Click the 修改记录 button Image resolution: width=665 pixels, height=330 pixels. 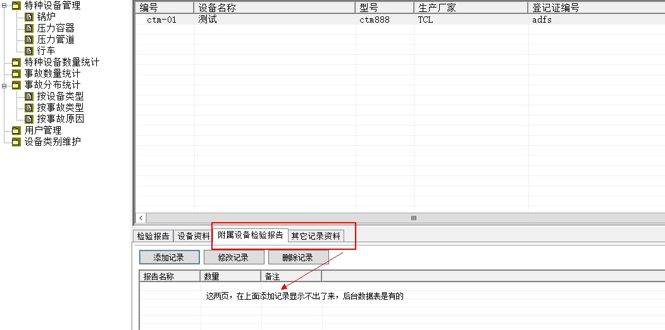[233, 257]
